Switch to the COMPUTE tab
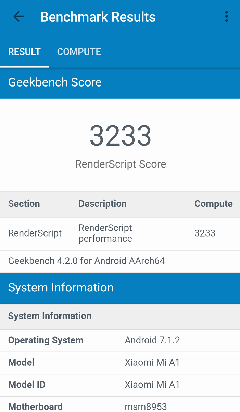This screenshot has width=240, height=412. (79, 52)
